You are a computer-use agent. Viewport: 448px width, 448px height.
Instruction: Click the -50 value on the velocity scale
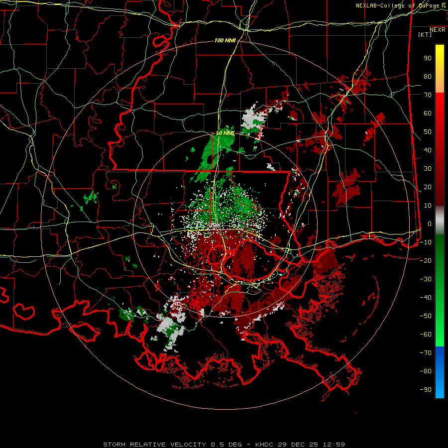pos(426,316)
